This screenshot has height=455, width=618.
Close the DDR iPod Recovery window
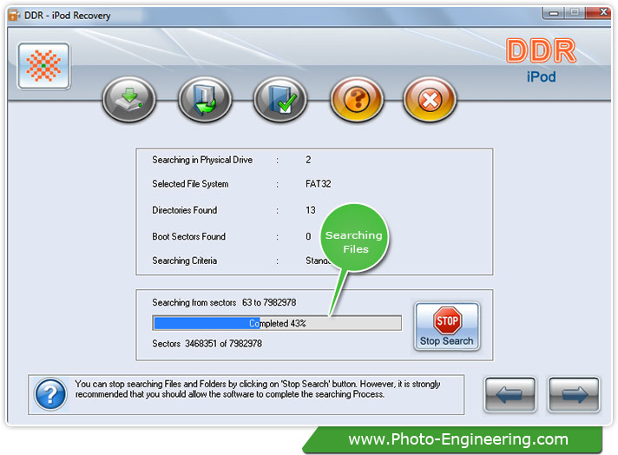click(598, 13)
